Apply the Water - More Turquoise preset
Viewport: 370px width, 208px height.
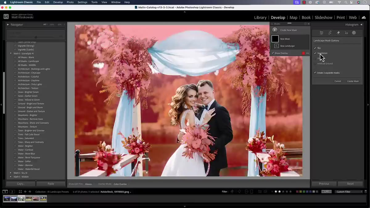29,158
